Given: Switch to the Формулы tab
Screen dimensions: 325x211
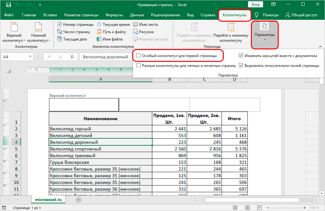Looking at the screenshot, I should [x=114, y=15].
